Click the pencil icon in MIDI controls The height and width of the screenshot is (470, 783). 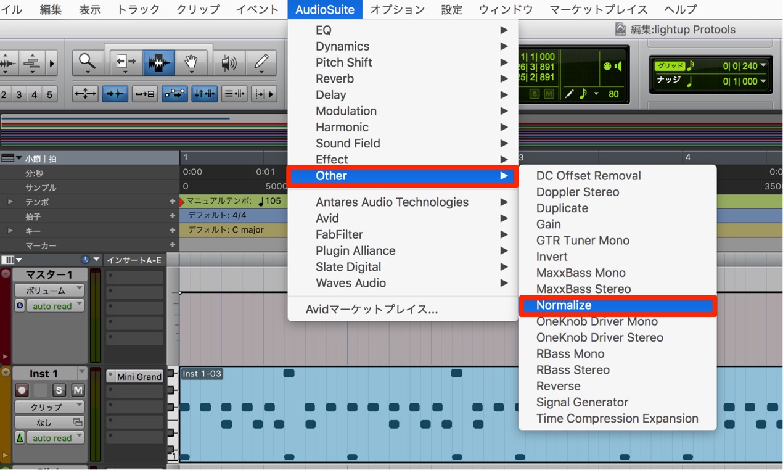[570, 94]
